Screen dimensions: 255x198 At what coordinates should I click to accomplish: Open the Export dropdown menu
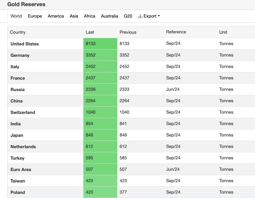(149, 16)
